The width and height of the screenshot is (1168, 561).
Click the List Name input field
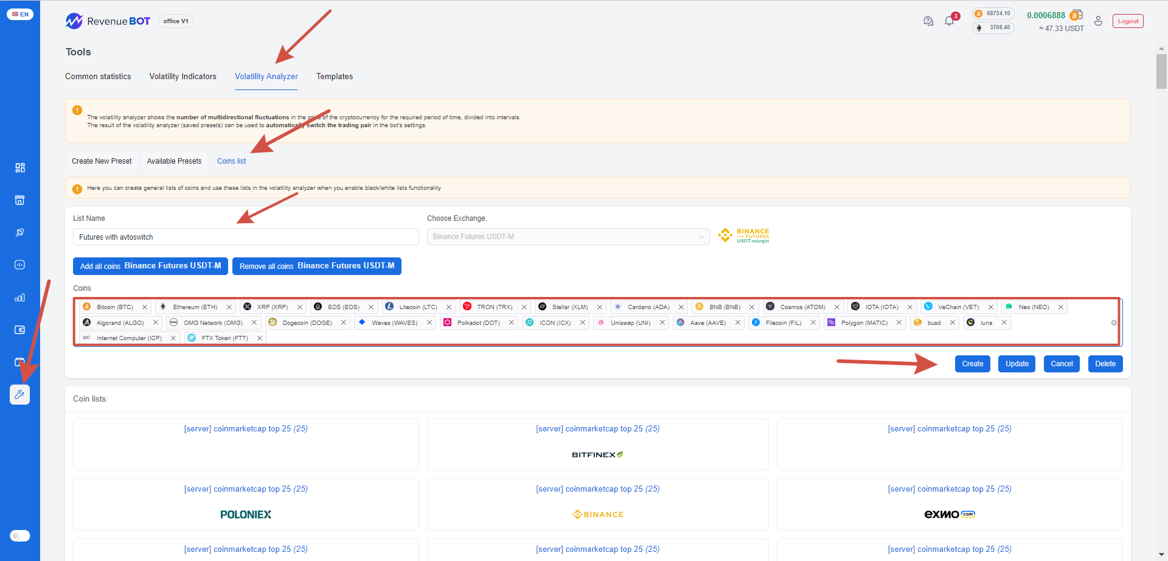[x=246, y=237]
